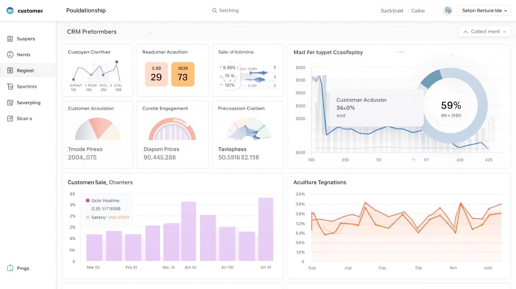Click the Tmode Pireso label
This screenshot has height=289, width=516.
click(85, 149)
